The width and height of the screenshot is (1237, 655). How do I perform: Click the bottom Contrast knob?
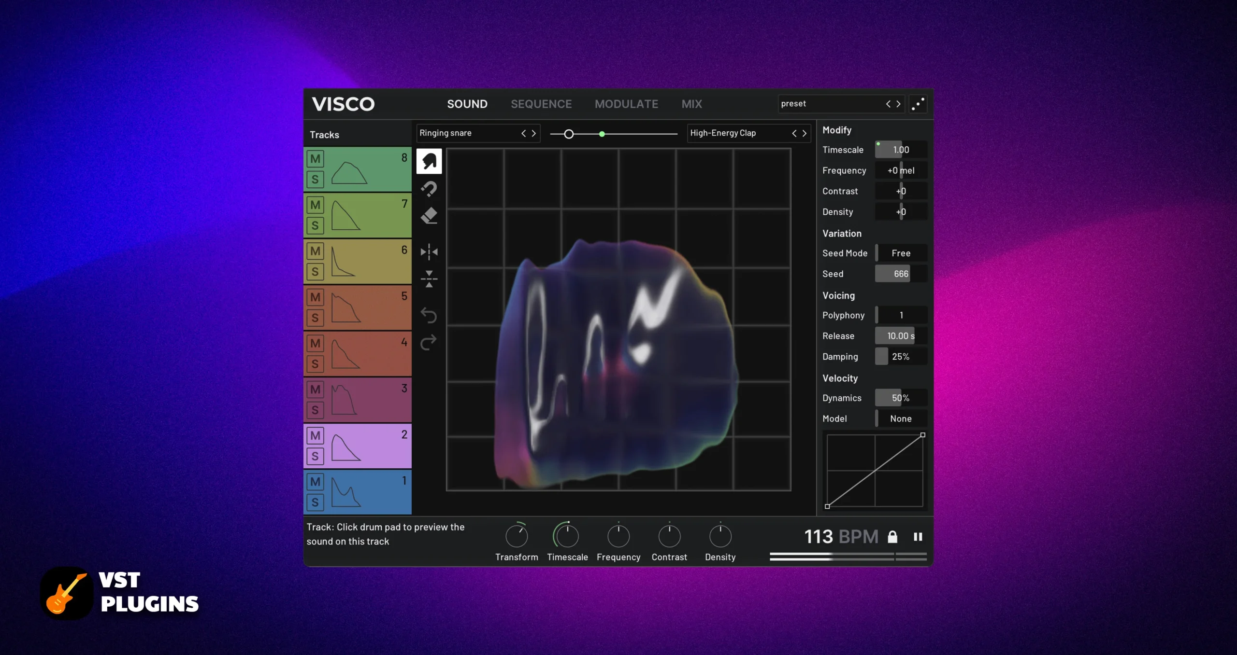[669, 536]
